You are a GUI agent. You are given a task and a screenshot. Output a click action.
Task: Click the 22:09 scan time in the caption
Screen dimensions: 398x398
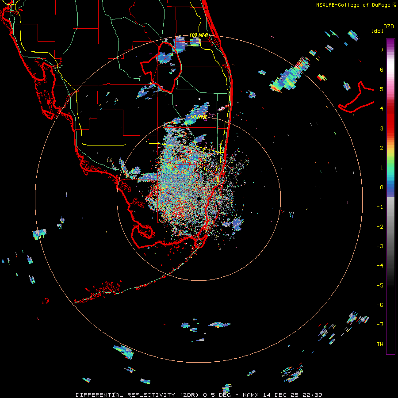pyautogui.click(x=313, y=395)
